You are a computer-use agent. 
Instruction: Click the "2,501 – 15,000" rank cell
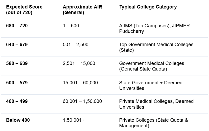(x=79, y=63)
